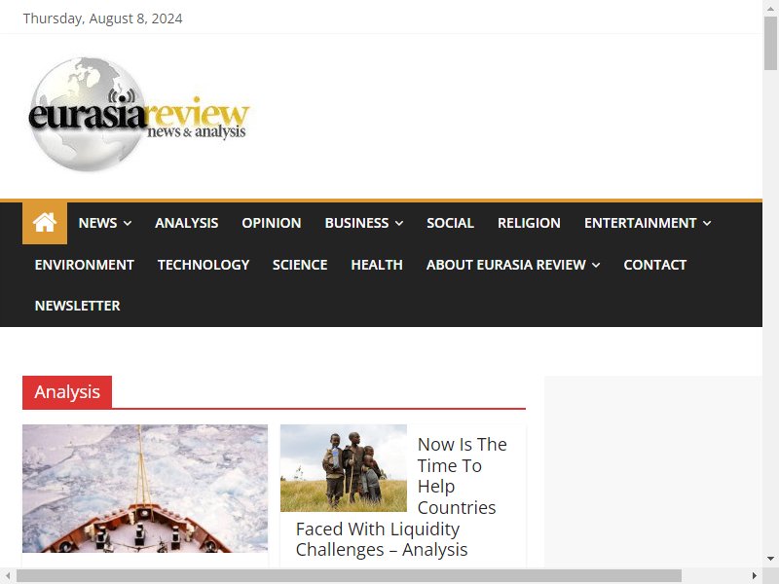Click the scroll up arrow
Image resolution: width=779 pixels, height=584 pixels.
click(770, 8)
